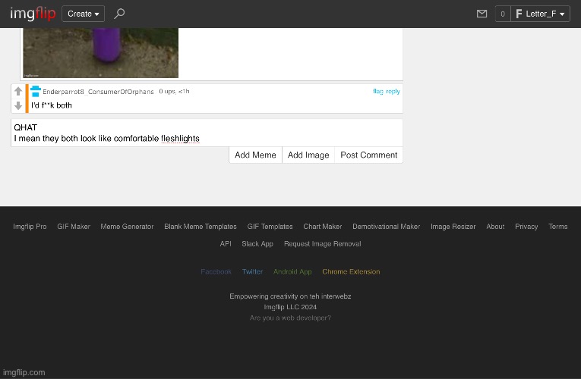Open Blank Meme Templates link
The image size is (581, 379).
click(x=201, y=227)
